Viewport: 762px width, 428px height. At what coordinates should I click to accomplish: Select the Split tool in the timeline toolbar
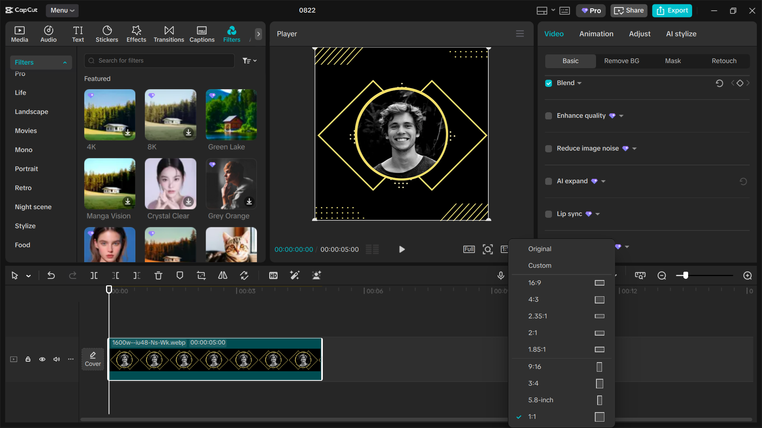pyautogui.click(x=94, y=275)
